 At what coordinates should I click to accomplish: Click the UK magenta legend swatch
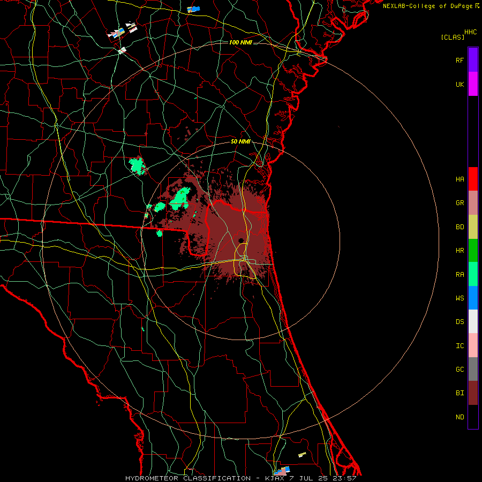point(473,84)
